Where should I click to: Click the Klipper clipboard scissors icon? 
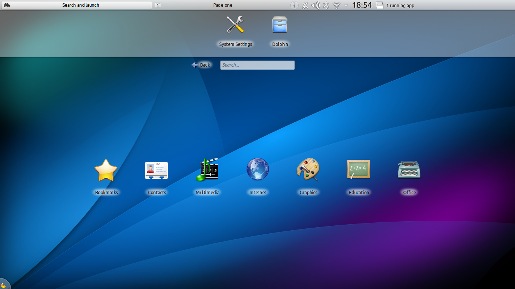point(305,5)
